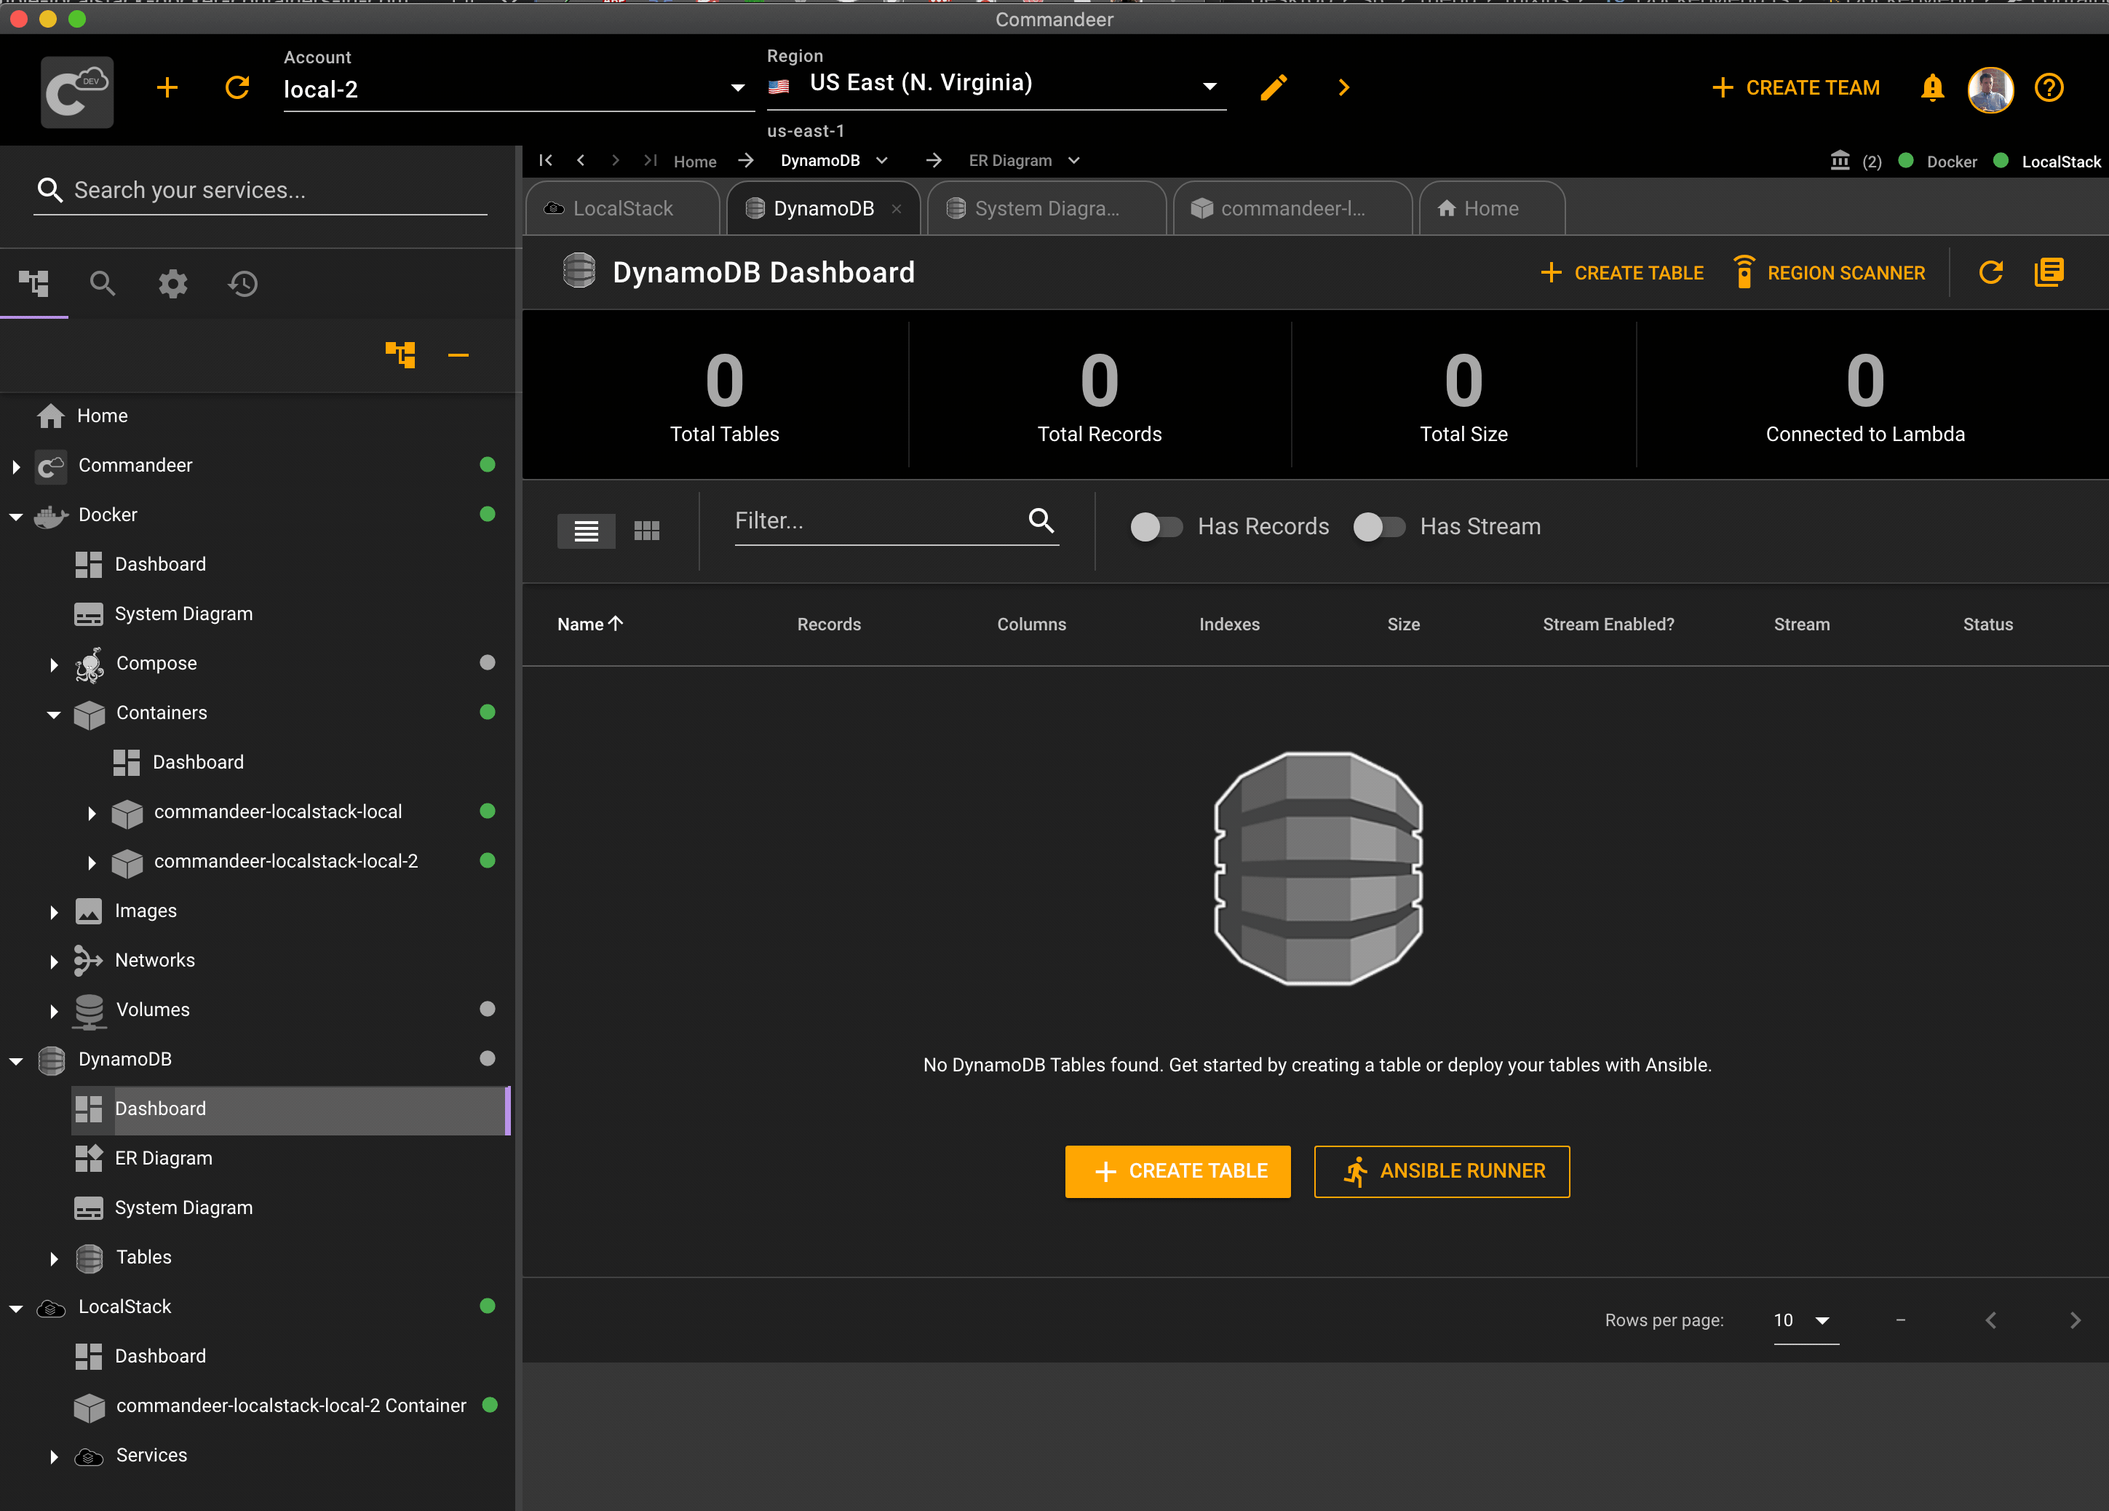Go forward in navigation history
Image resolution: width=2109 pixels, height=1511 pixels.
(x=616, y=160)
